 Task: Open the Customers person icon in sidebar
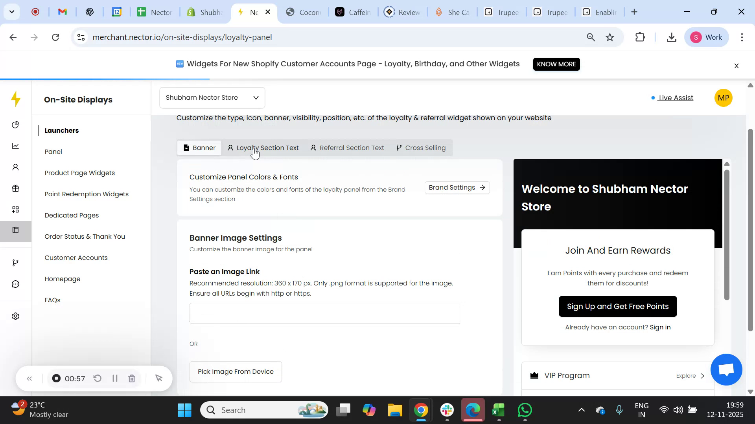click(15, 167)
